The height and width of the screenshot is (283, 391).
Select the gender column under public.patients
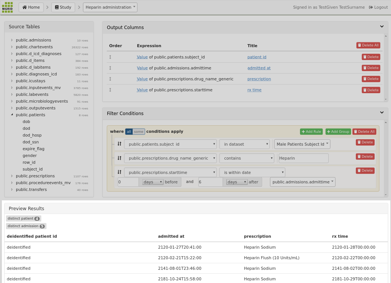pyautogui.click(x=30, y=155)
